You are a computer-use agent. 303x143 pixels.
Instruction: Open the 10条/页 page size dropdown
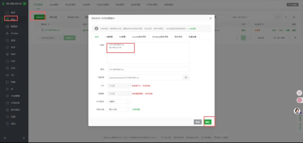[x=263, y=38]
